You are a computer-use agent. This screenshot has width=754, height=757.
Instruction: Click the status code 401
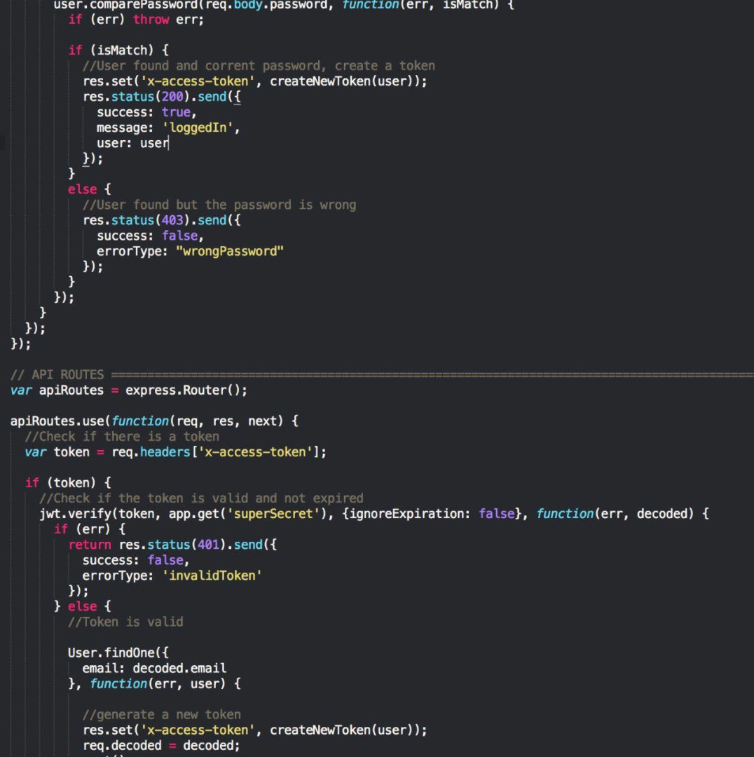[209, 545]
